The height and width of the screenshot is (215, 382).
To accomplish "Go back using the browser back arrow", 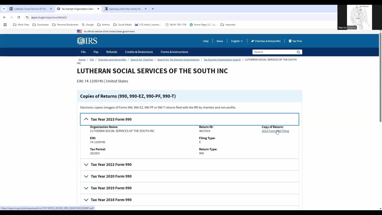I will [x=4, y=17].
